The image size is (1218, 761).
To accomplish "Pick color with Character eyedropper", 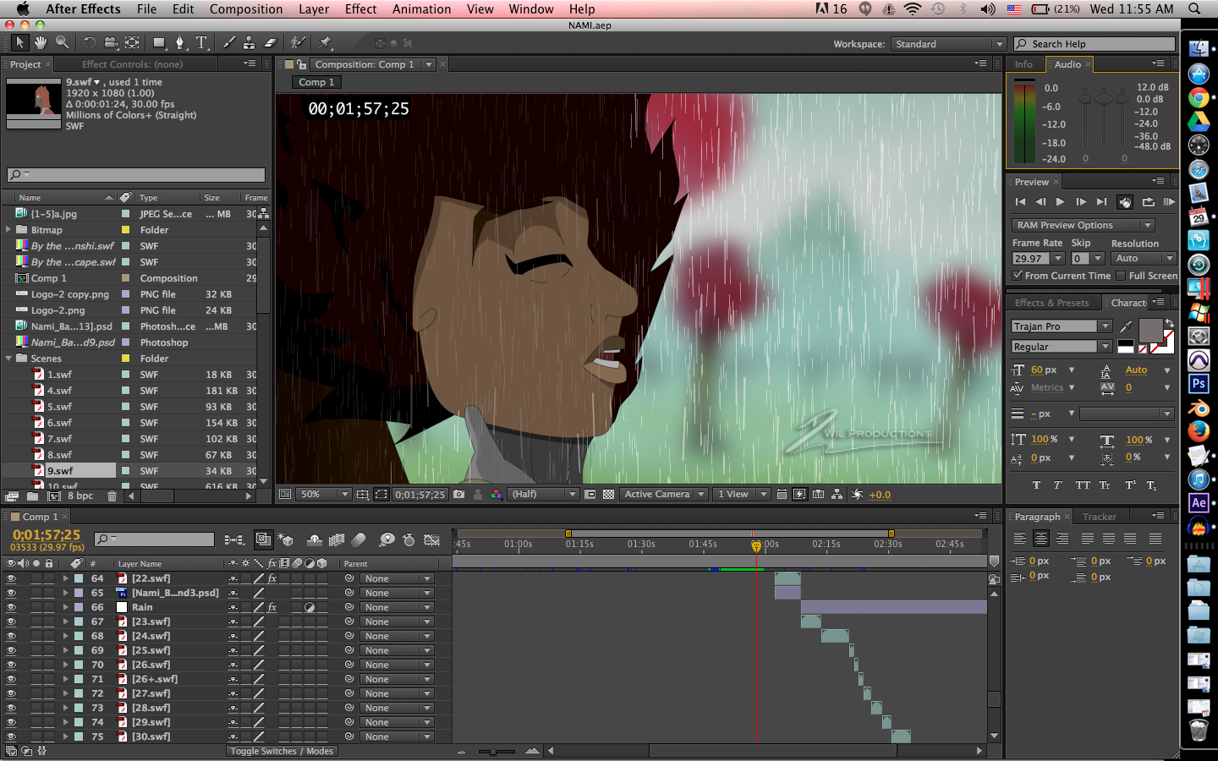I will coord(1126,326).
